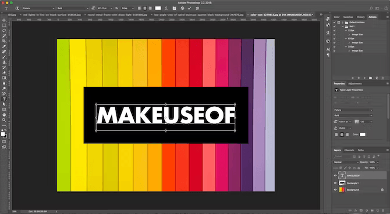Image resolution: width=390 pixels, height=214 pixels.
Task: Select the Move tool
Action: coord(4,20)
